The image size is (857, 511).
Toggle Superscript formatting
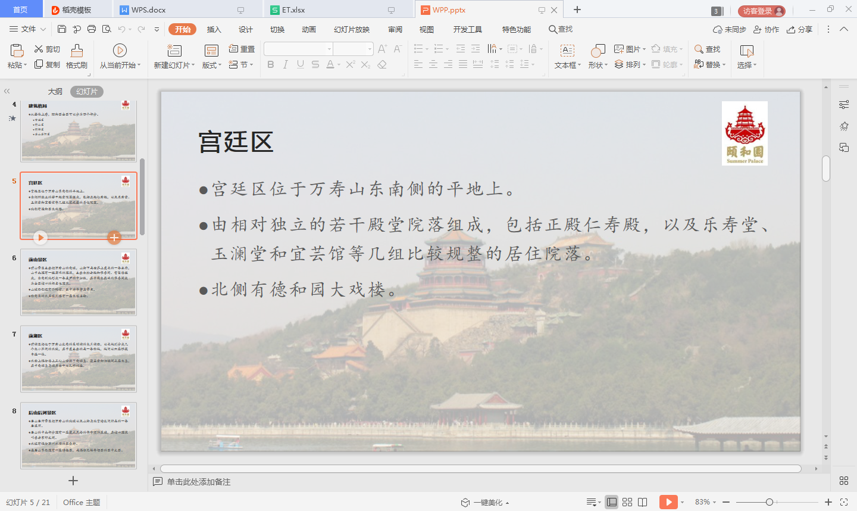tap(351, 64)
